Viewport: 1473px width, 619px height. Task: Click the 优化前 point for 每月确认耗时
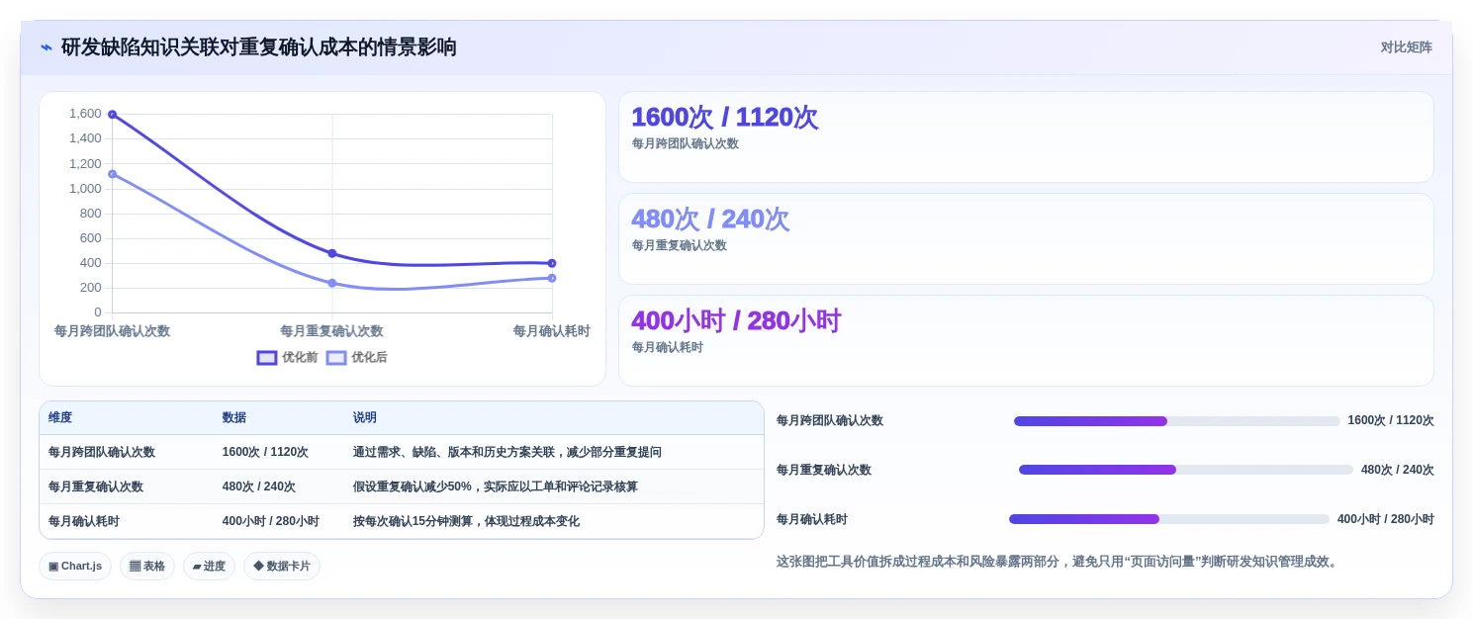552,263
